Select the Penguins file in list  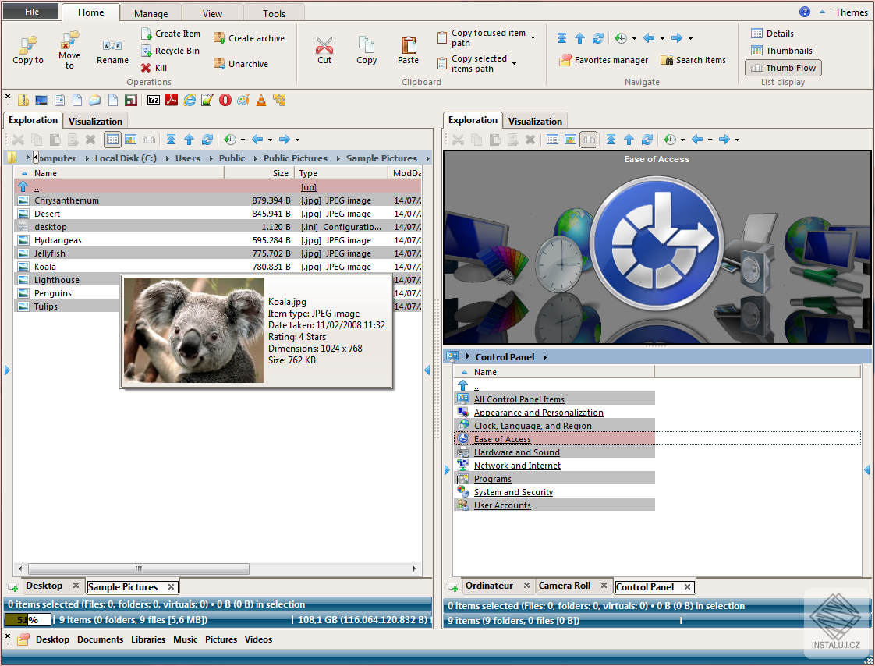pyautogui.click(x=53, y=293)
